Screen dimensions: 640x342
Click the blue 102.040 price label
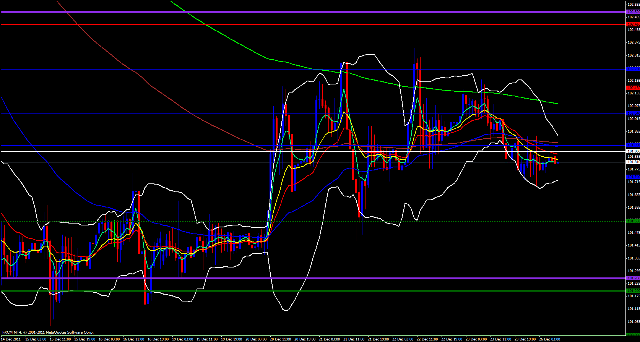coord(633,113)
